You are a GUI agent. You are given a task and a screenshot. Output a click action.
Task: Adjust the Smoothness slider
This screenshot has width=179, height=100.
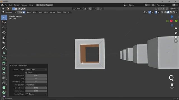36,88
